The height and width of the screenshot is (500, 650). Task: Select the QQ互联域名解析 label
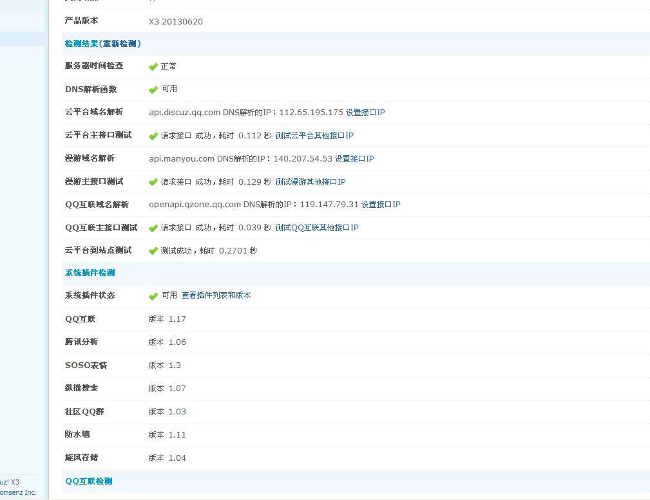pyautogui.click(x=97, y=204)
